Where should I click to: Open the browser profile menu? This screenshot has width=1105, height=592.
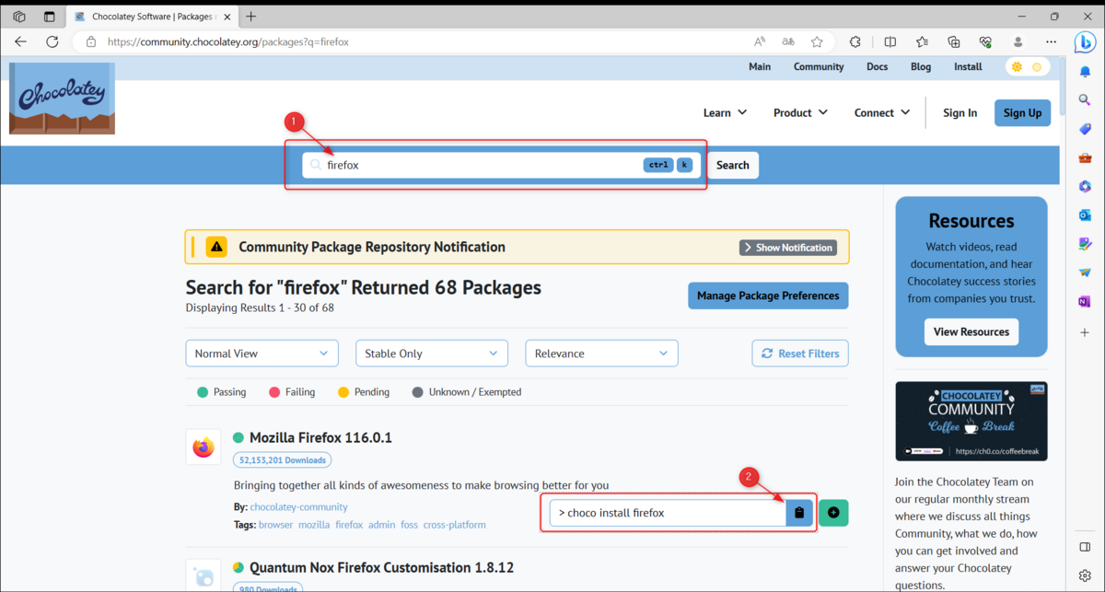(1018, 41)
